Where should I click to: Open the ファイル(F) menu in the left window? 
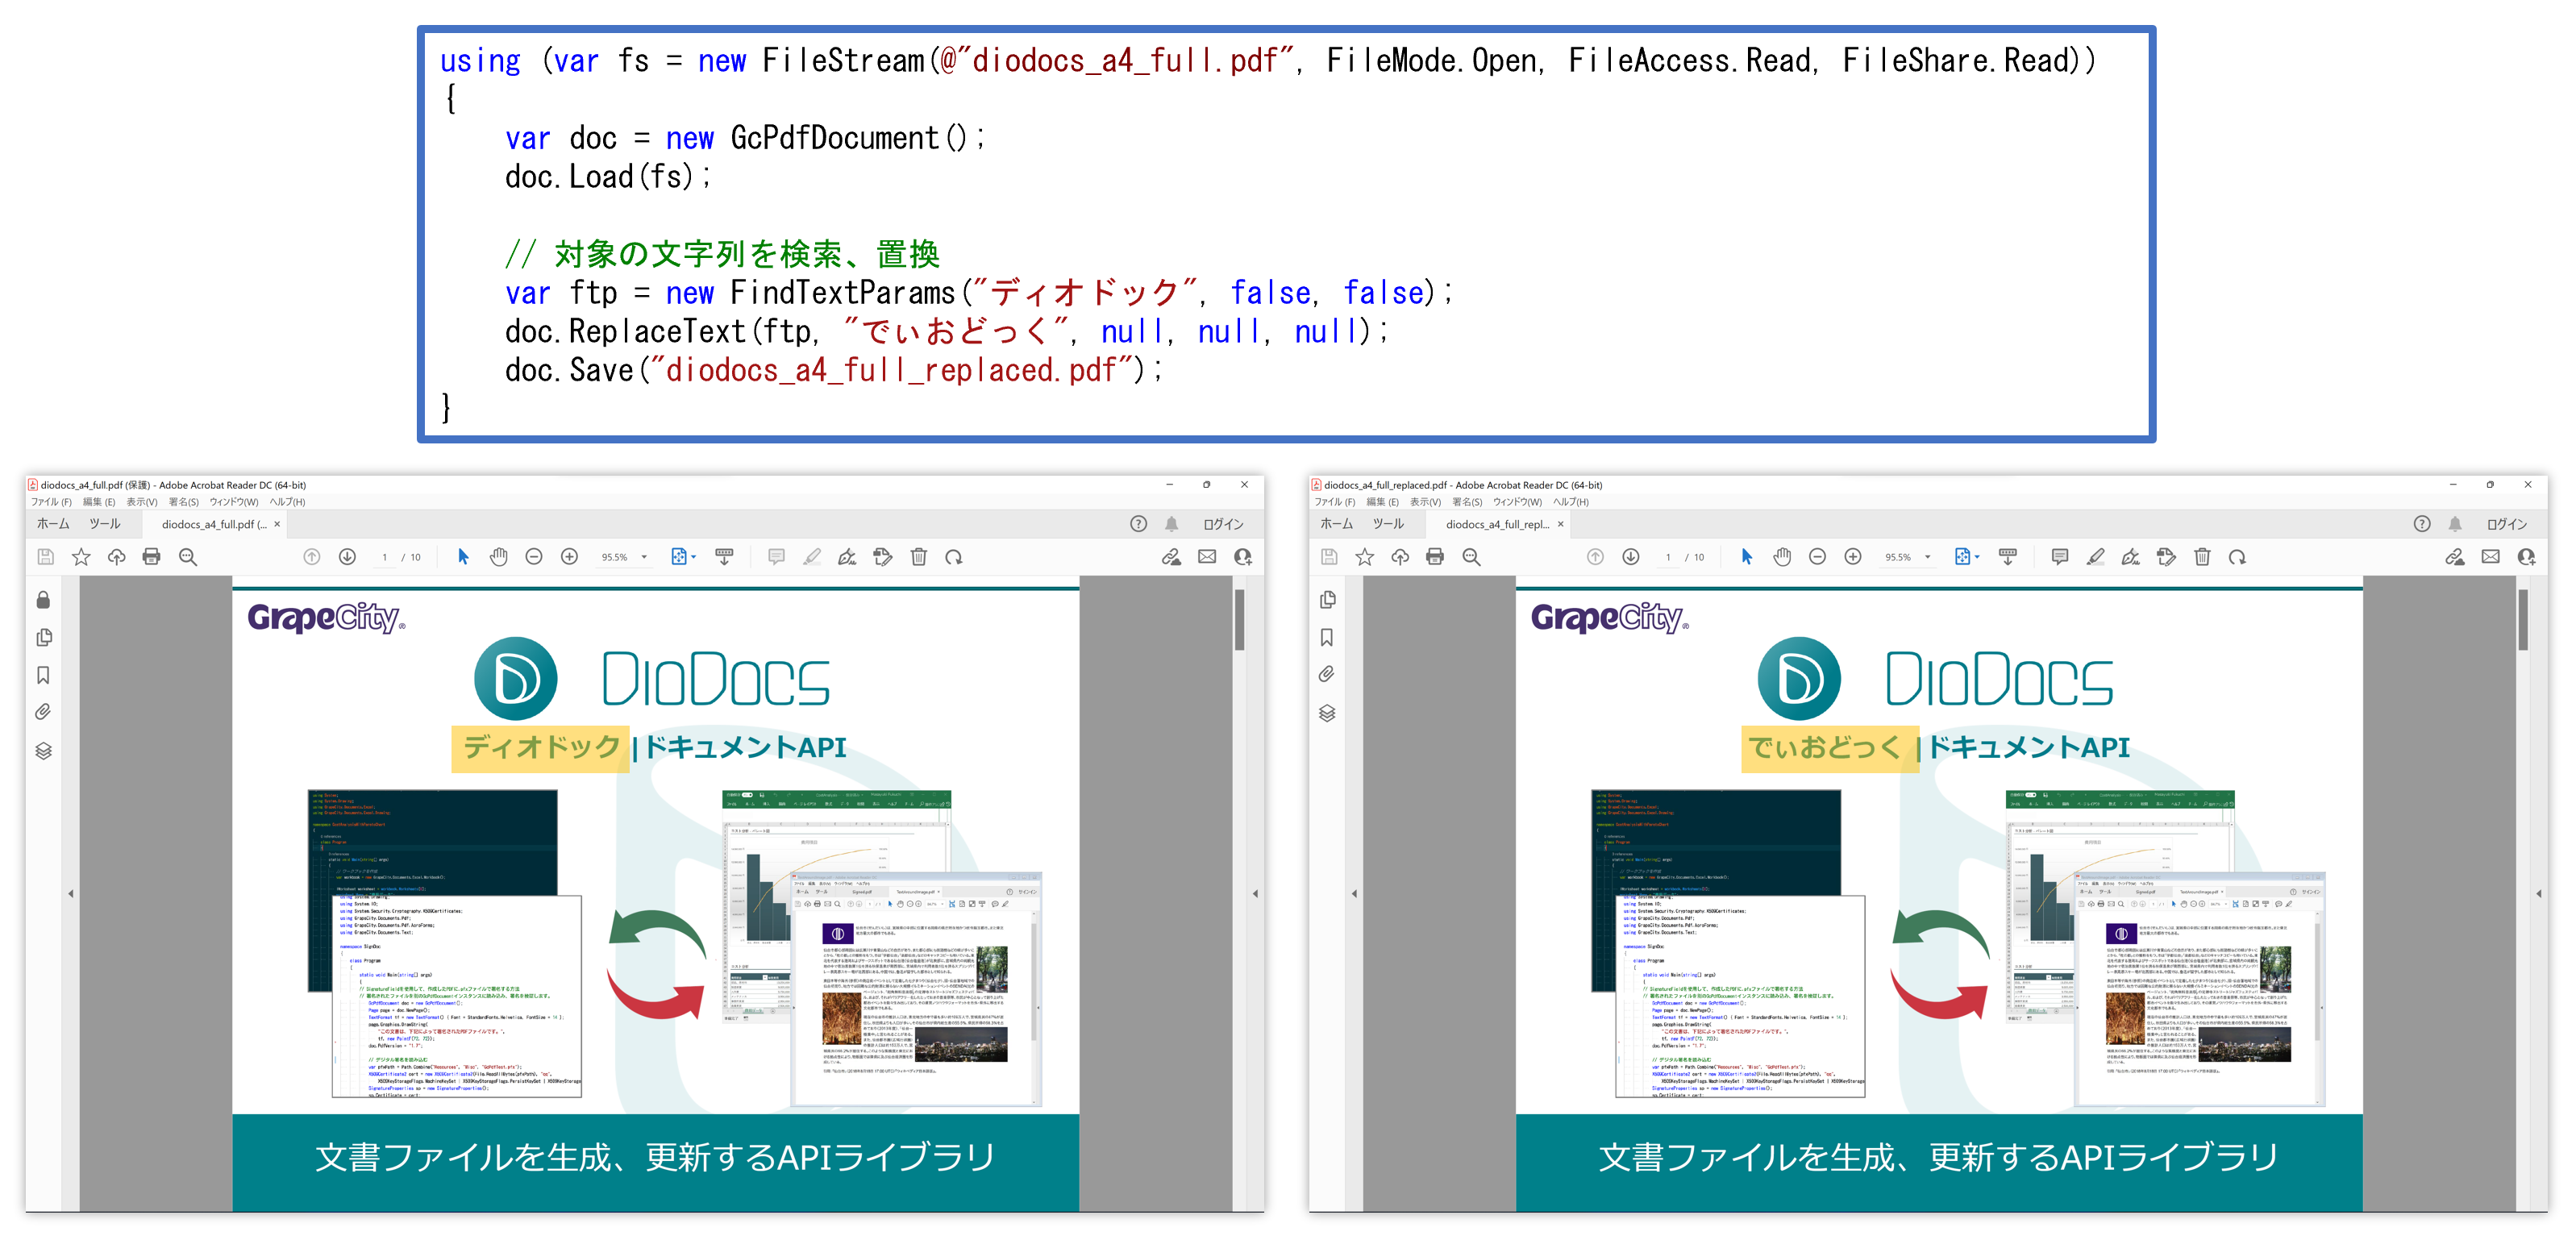click(x=51, y=502)
